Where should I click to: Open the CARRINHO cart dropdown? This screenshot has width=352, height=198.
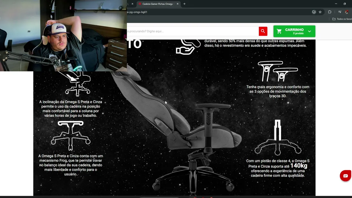[x=294, y=31]
